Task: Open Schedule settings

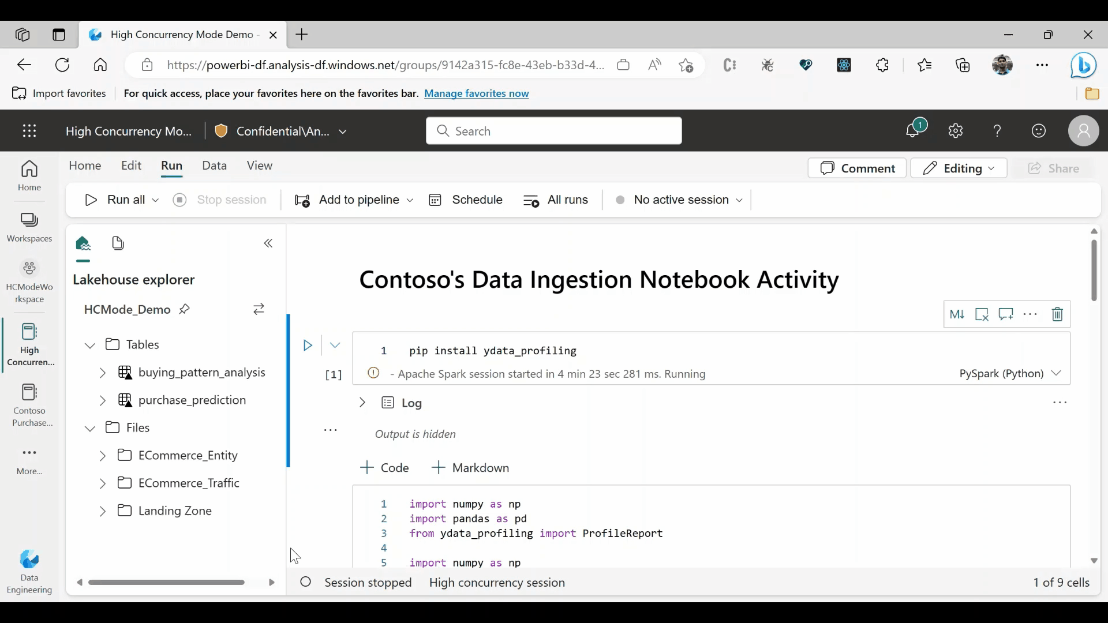Action: click(x=466, y=200)
